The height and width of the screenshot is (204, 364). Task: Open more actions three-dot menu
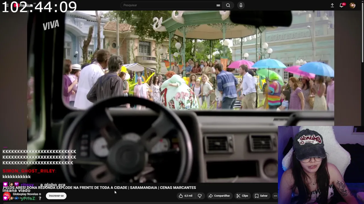click(x=275, y=196)
